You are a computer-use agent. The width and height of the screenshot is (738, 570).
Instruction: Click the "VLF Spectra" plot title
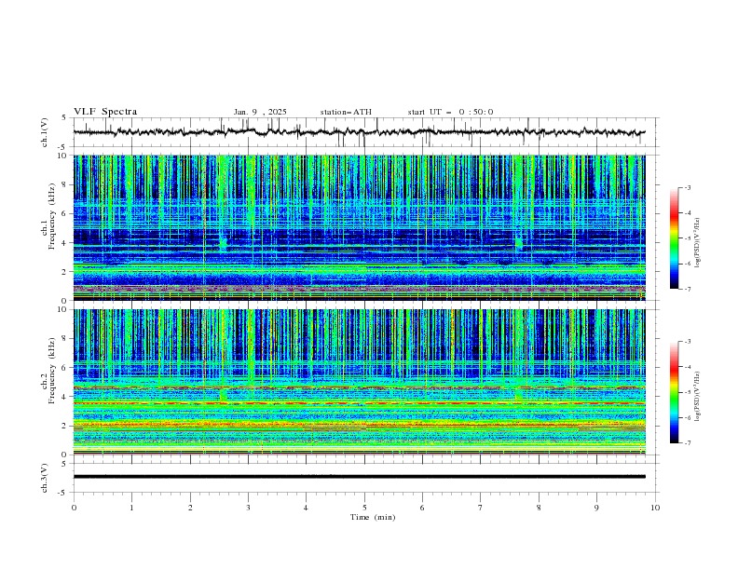(105, 112)
